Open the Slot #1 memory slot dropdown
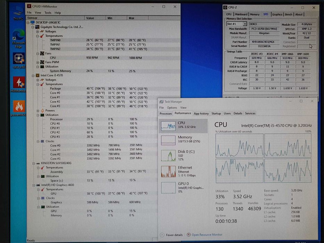Image resolution: width=324 pixels, height=243 pixels. 245,24
